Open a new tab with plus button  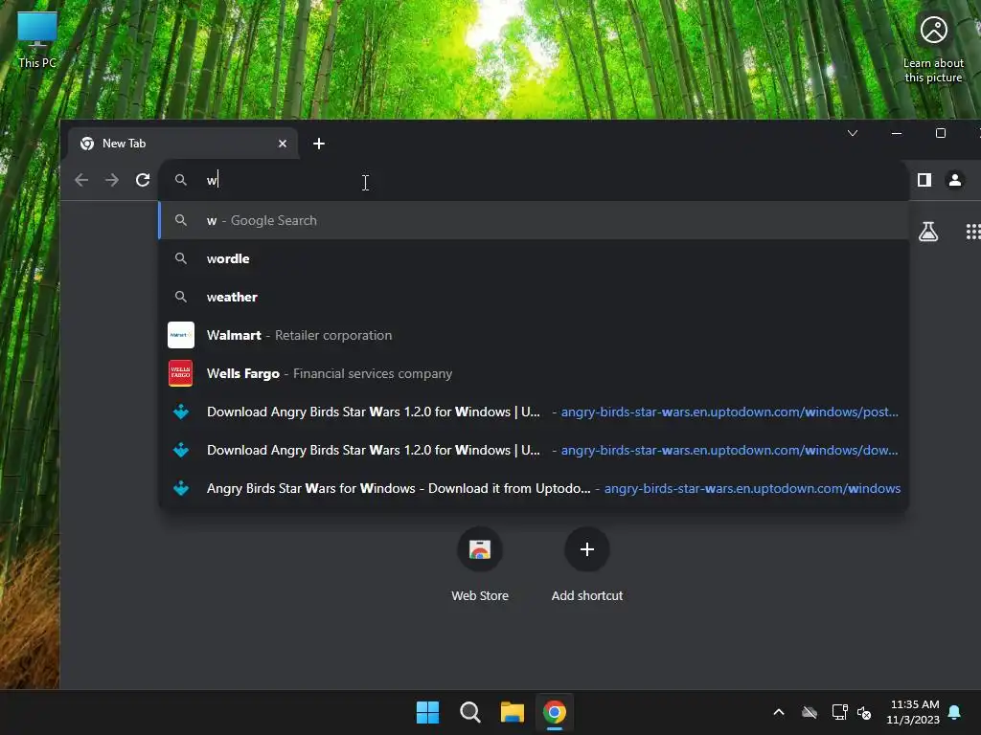319,144
